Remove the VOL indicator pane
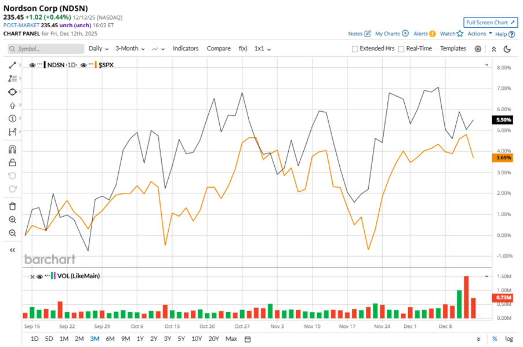The height and width of the screenshot is (347, 523). [x=32, y=277]
